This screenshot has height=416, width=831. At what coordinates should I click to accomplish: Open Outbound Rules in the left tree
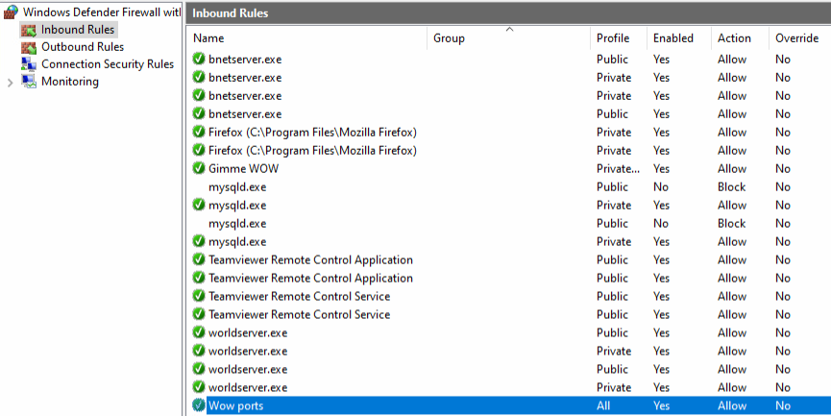pos(83,47)
